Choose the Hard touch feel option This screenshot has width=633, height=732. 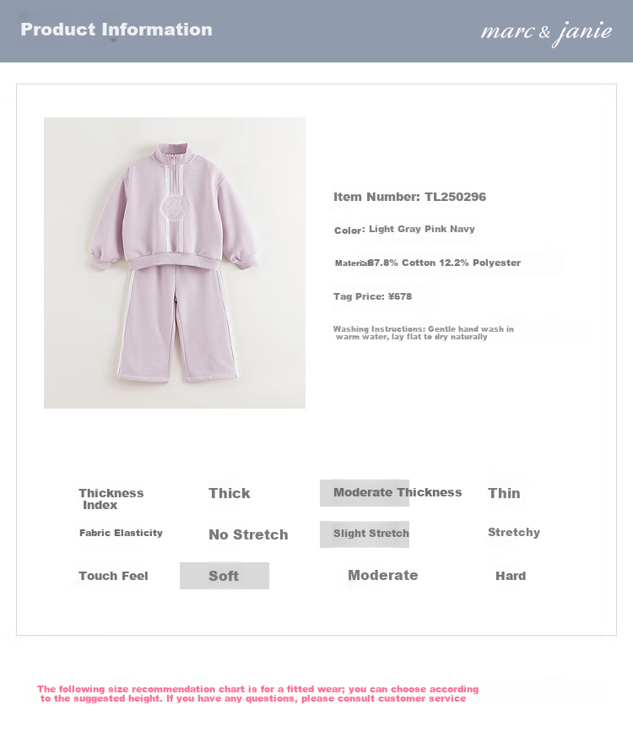(511, 576)
